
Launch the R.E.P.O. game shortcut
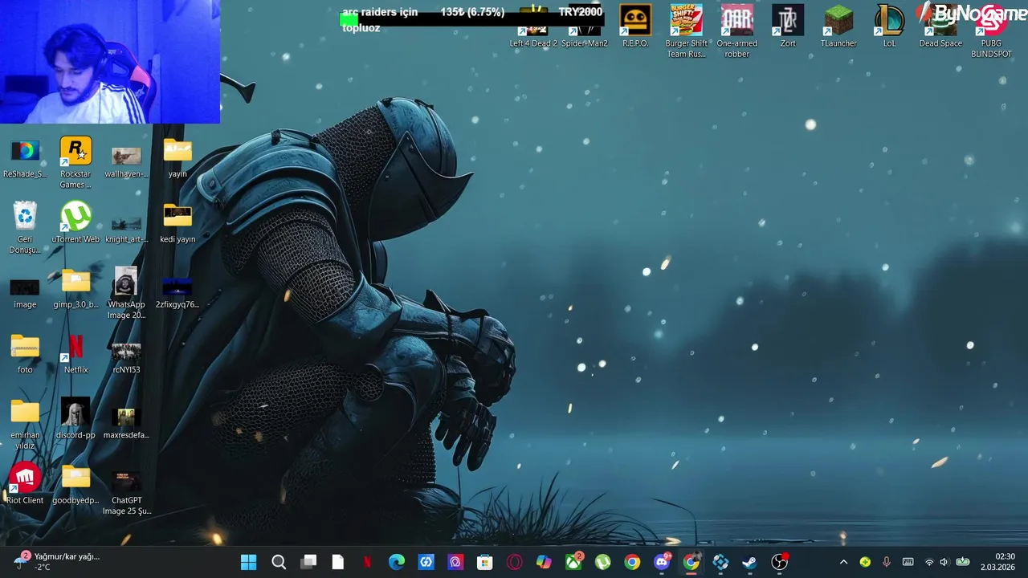[x=635, y=26]
